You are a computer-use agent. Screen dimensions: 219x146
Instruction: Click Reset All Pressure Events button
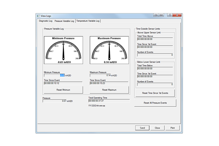[155, 103]
